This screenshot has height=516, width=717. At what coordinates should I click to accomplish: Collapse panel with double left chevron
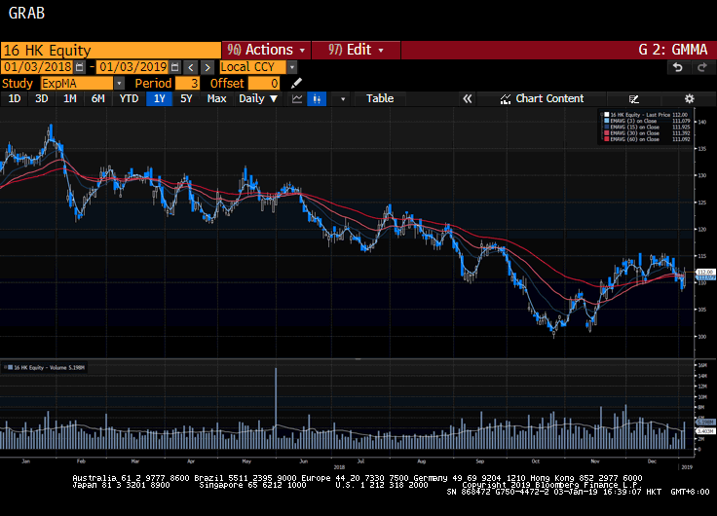467,98
